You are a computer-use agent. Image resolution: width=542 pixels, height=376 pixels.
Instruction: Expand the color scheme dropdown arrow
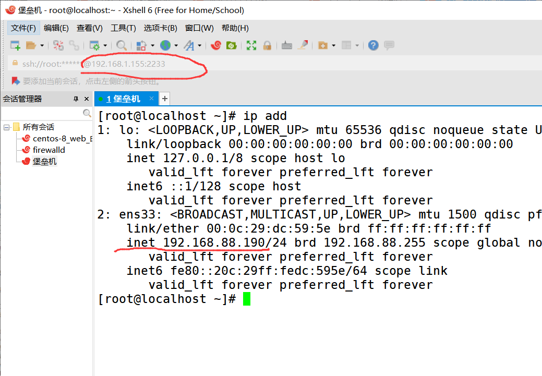pyautogui.click(x=152, y=45)
